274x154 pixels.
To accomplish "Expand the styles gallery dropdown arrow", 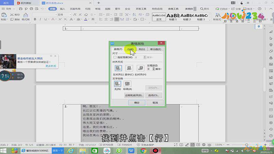I will click(x=210, y=21).
